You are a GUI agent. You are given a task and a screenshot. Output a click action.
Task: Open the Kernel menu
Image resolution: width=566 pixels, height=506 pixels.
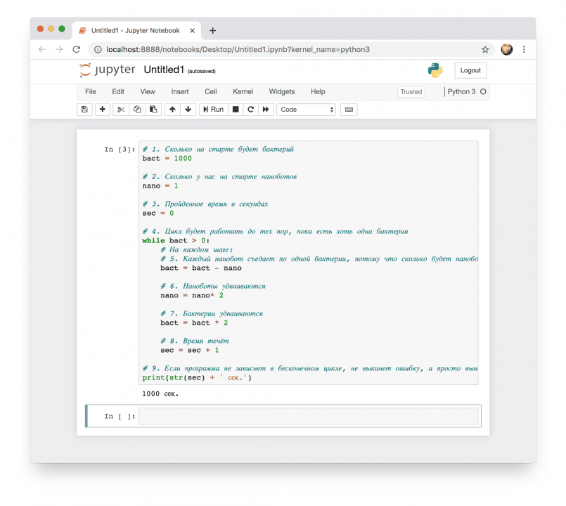(x=243, y=91)
